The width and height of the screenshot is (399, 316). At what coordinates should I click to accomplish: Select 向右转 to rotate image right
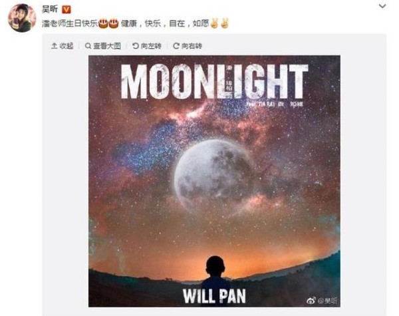(192, 46)
